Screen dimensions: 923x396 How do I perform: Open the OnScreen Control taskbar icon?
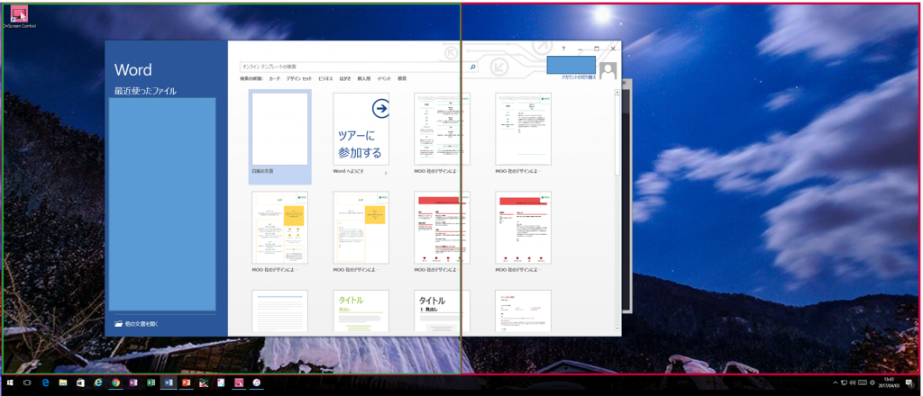pos(240,382)
